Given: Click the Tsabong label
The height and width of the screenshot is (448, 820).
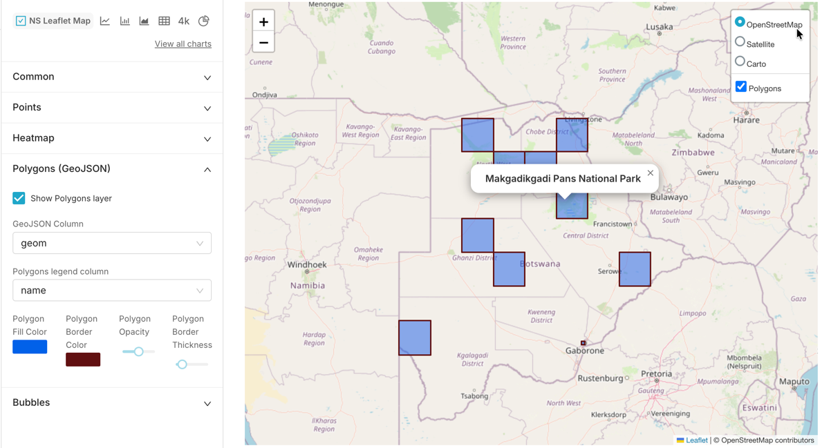Looking at the screenshot, I should pos(474,396).
